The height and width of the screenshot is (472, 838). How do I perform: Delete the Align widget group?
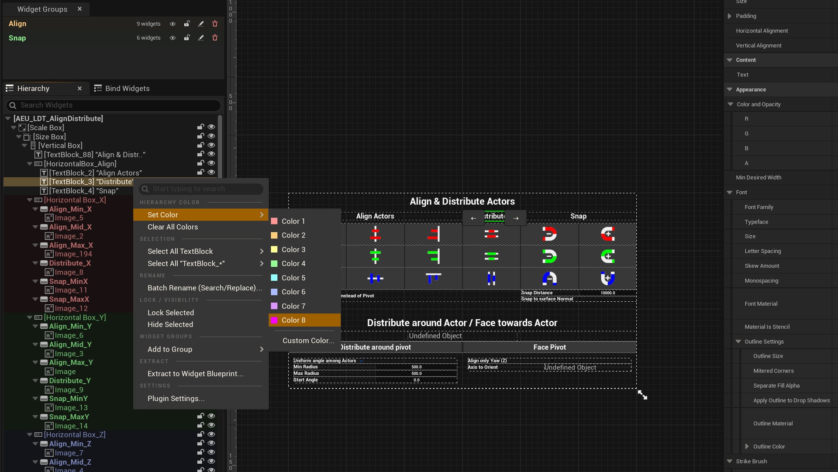(215, 24)
